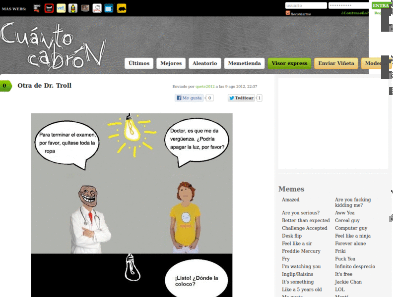Select the LOL meme category

pos(340,290)
